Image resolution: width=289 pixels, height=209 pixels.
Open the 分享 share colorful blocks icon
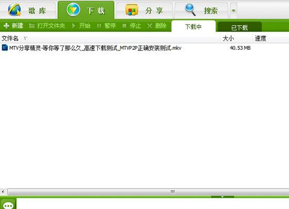click(x=132, y=10)
